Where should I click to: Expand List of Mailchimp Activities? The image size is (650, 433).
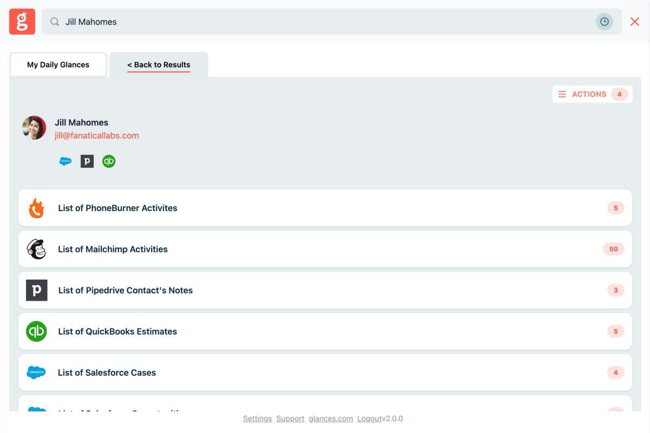(325, 249)
